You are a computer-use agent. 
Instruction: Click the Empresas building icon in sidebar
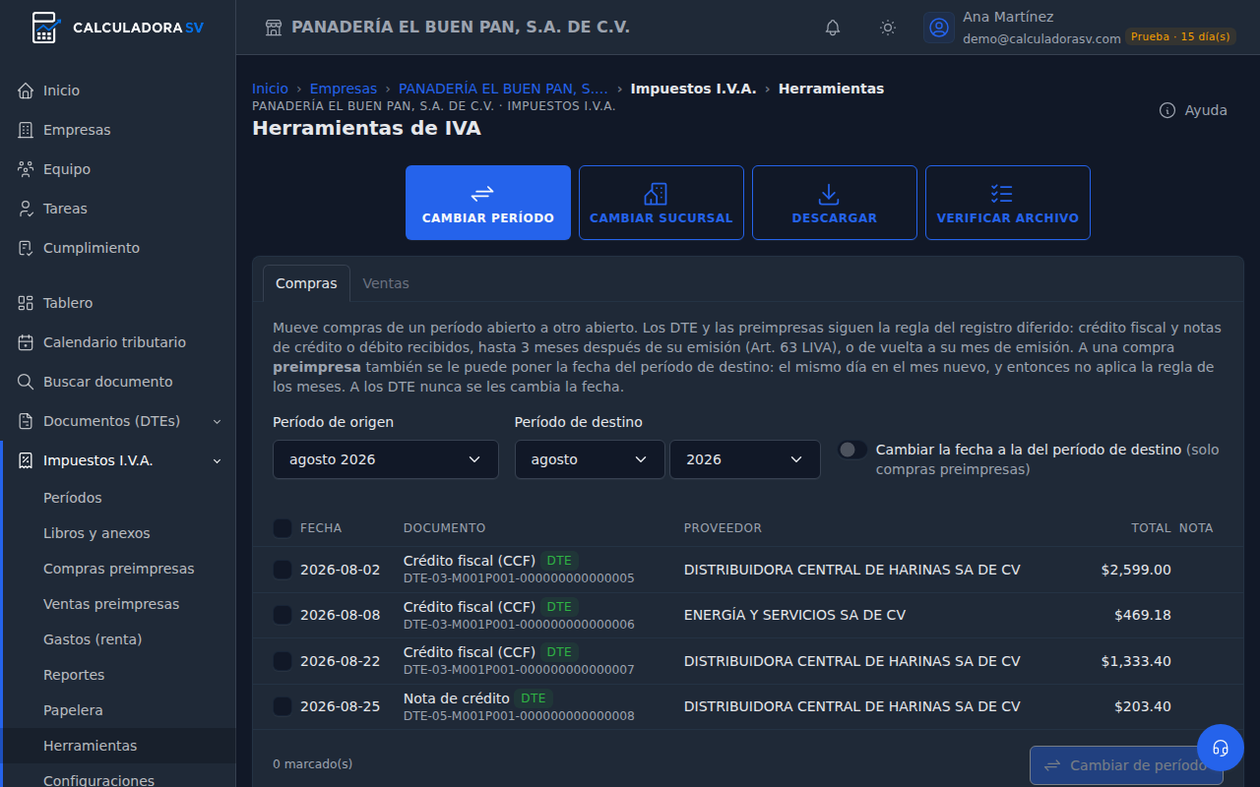tap(27, 130)
